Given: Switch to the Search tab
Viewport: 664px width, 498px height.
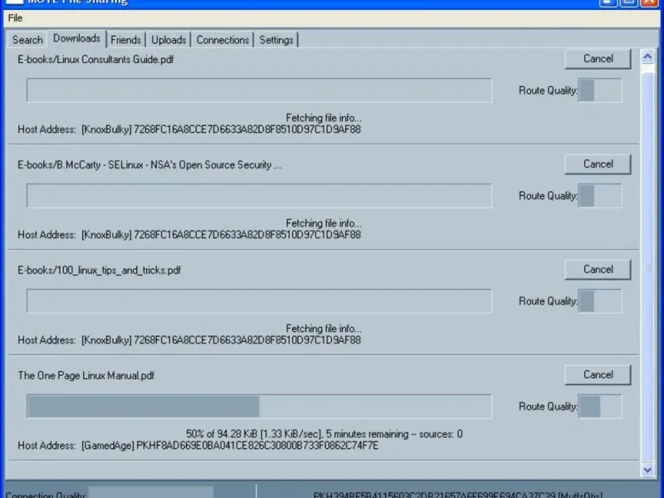Looking at the screenshot, I should pyautogui.click(x=27, y=40).
